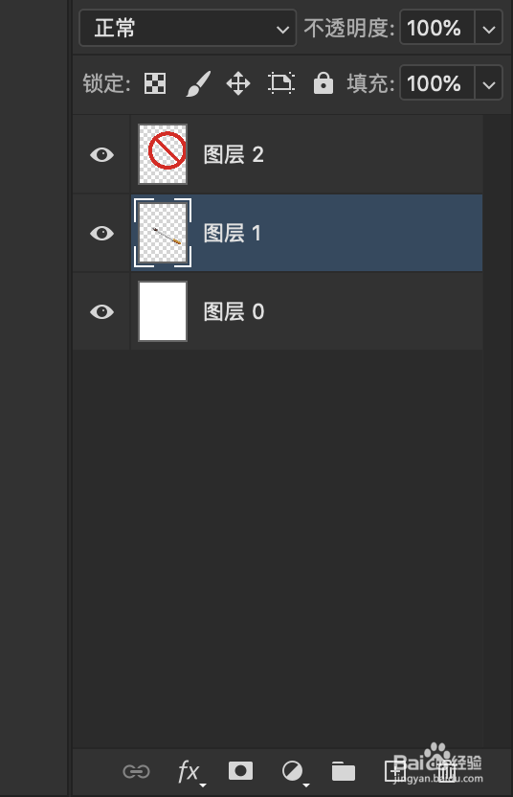Screen dimensions: 513x797
Task: Click the link layers chain icon
Action: 136,771
